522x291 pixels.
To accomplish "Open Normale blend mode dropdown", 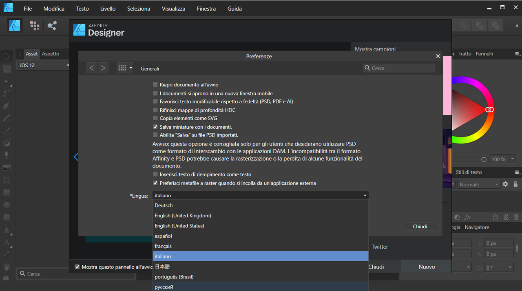I will click(478, 185).
